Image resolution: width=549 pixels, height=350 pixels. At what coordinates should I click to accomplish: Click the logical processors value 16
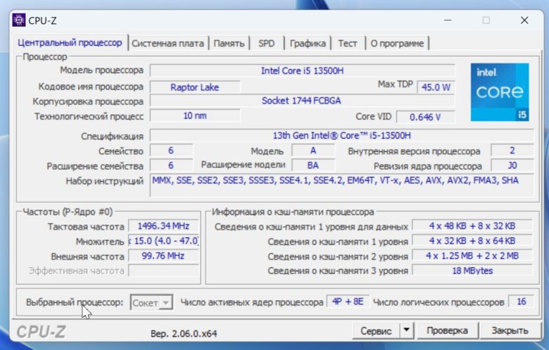click(521, 301)
